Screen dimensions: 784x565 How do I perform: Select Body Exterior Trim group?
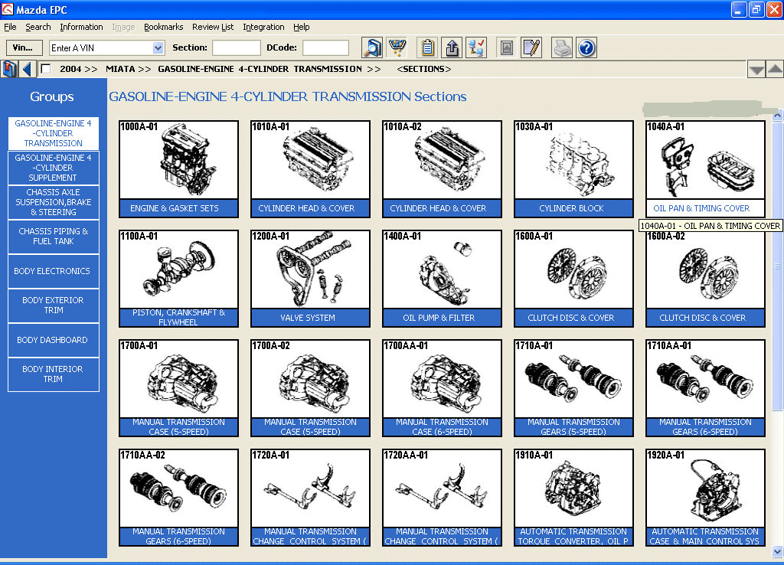coord(54,305)
